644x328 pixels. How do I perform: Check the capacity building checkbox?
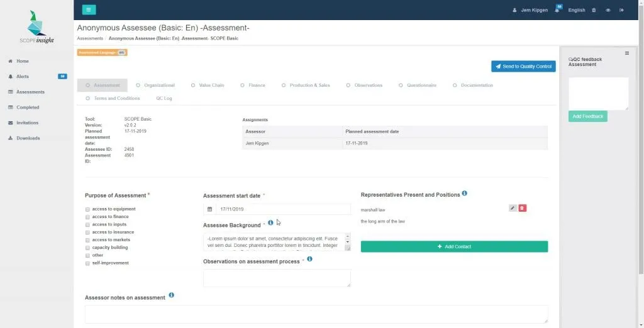[87, 248]
